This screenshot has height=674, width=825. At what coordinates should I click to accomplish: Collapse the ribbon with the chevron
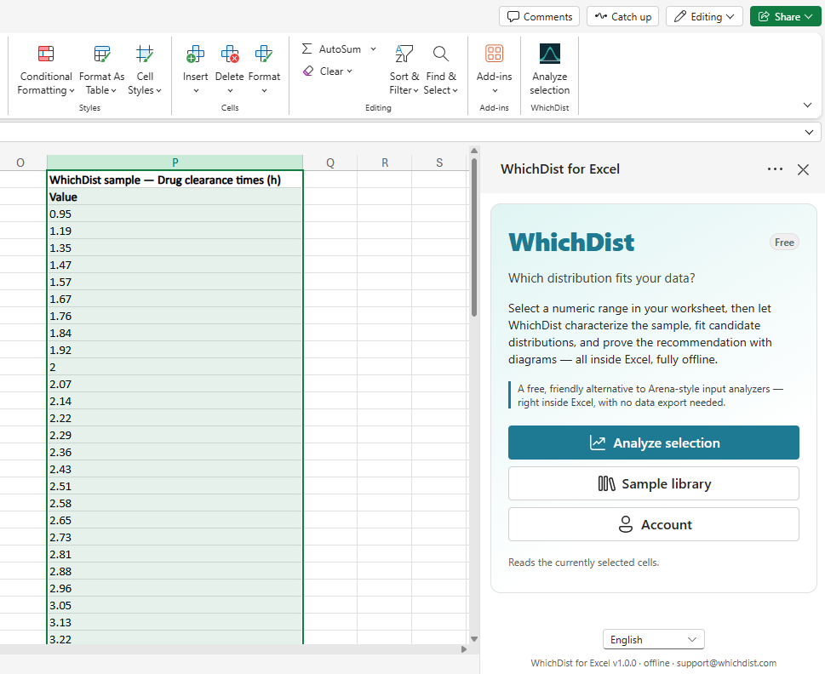808,106
